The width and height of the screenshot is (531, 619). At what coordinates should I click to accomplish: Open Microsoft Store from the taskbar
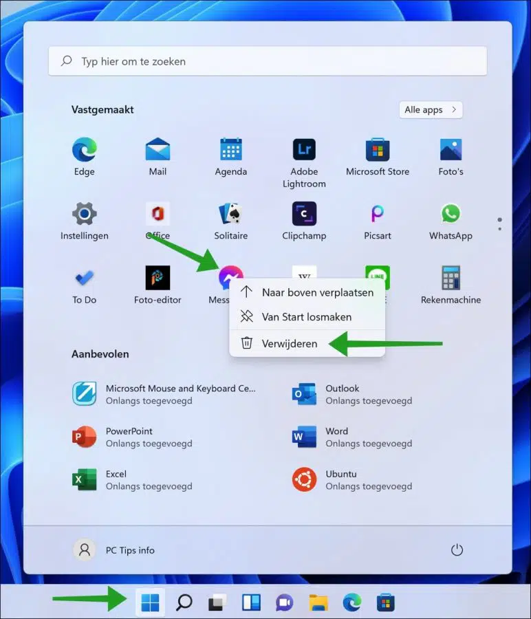(x=386, y=602)
